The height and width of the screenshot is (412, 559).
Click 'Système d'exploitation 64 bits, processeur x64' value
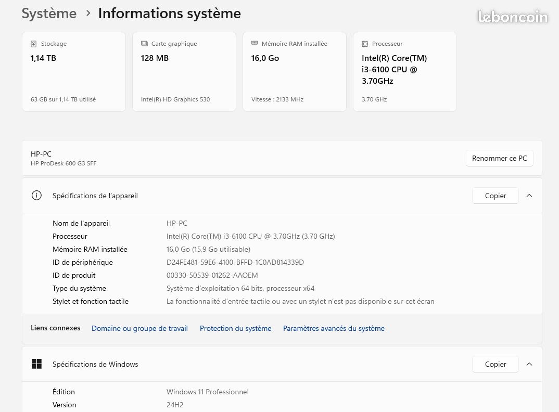tap(240, 288)
